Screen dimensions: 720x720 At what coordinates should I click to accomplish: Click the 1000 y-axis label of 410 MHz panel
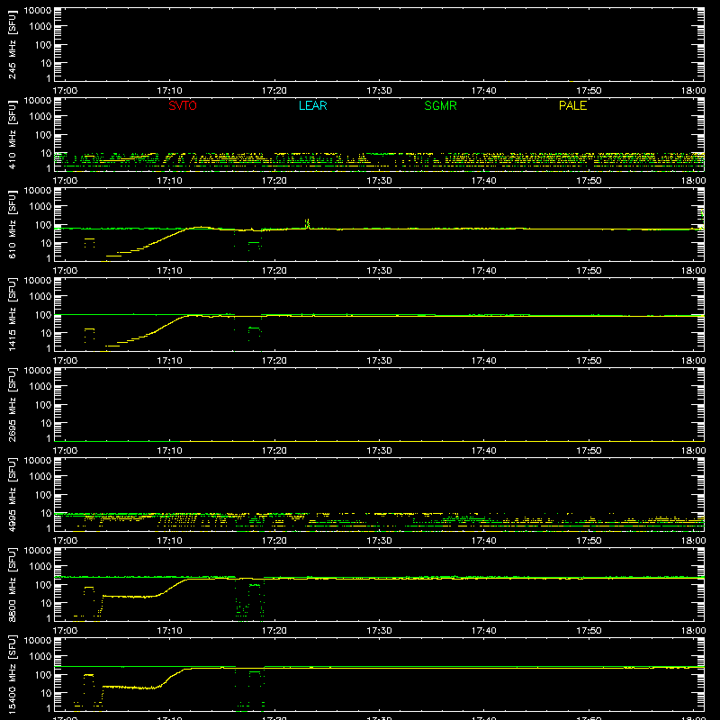(40, 117)
